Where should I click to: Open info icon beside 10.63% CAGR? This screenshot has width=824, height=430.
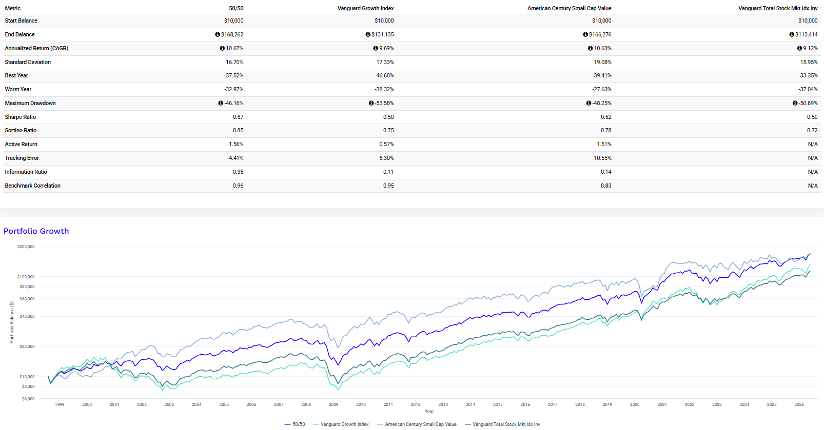point(590,49)
